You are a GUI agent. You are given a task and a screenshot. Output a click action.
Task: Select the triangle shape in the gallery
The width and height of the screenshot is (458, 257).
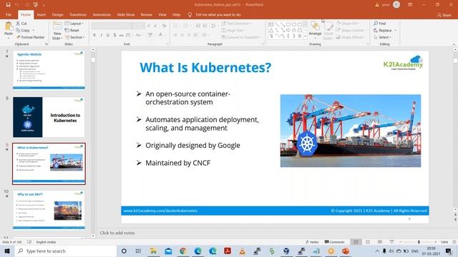click(x=271, y=30)
